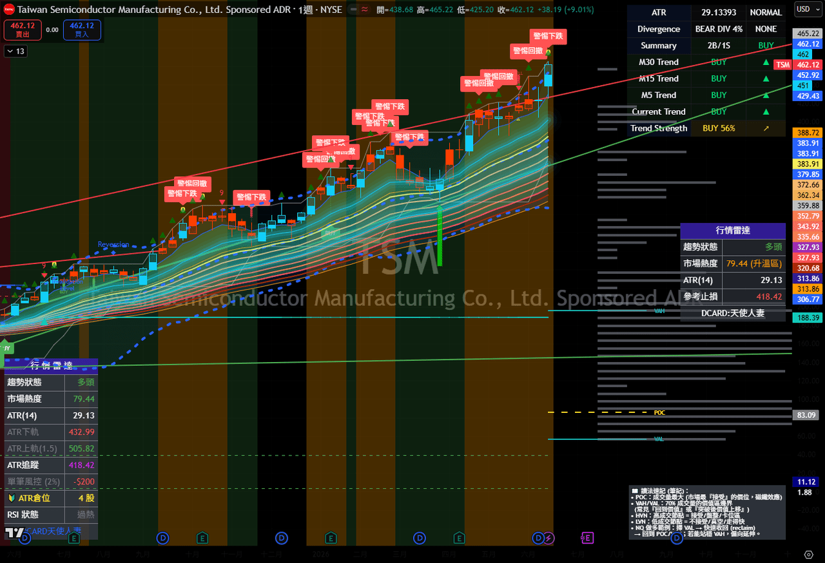Click the purple upcoming earnings marker
Image resolution: width=825 pixels, height=563 pixels.
click(587, 537)
